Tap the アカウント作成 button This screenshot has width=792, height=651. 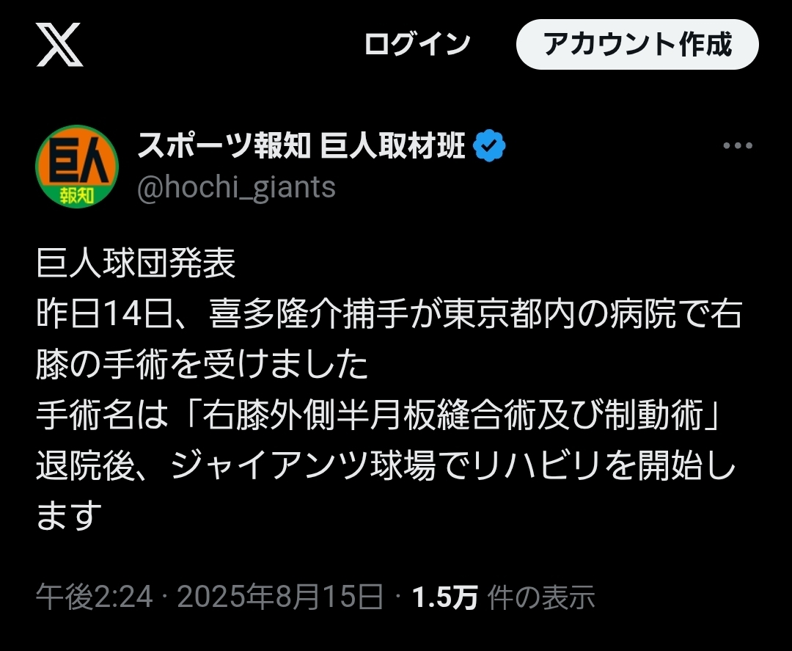[637, 45]
